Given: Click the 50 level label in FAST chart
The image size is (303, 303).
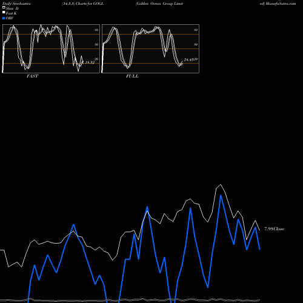Looking at the screenshot, I should coord(96,44).
